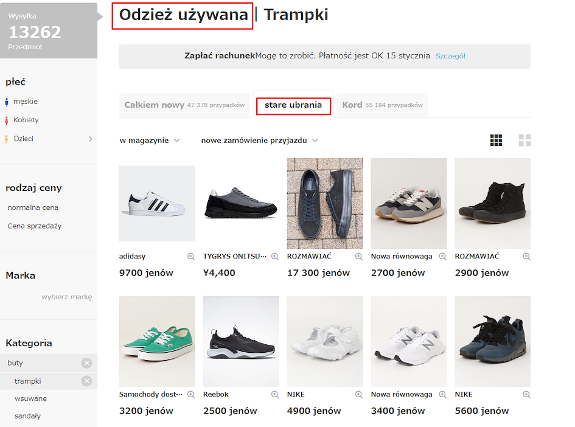Viewport: 575px width, 427px height.
Task: Click the red female figure icon
Action: coord(6,120)
